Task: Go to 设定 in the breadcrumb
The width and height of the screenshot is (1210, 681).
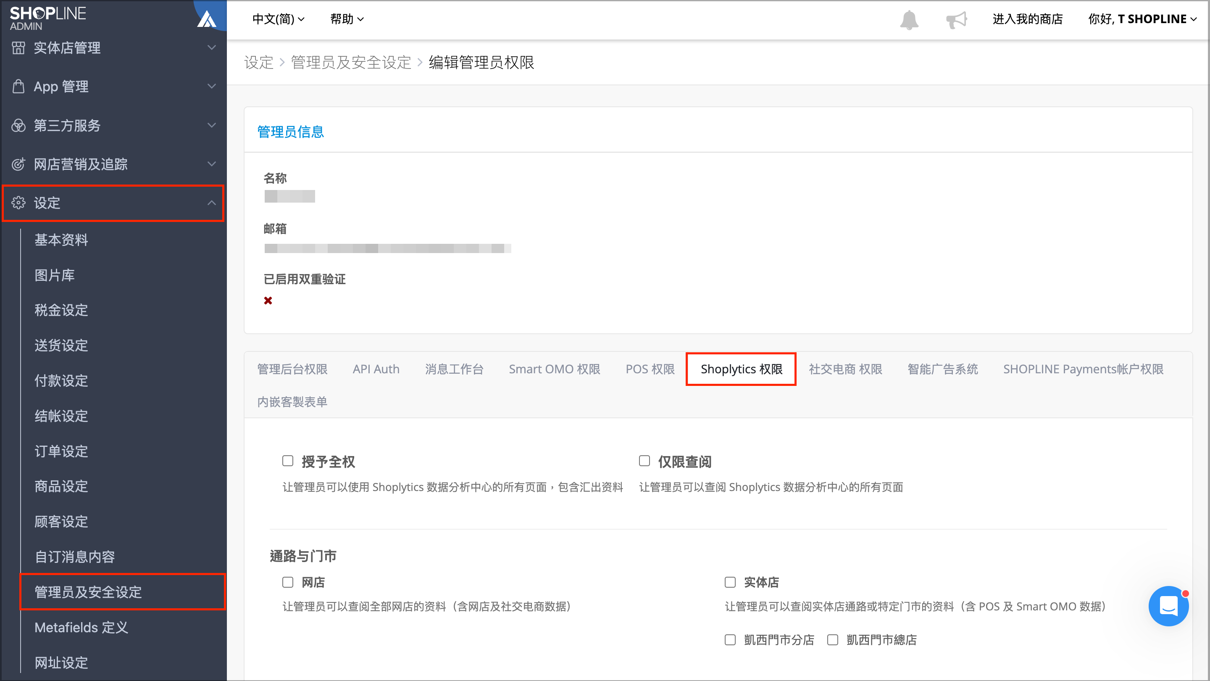Action: coord(259,63)
